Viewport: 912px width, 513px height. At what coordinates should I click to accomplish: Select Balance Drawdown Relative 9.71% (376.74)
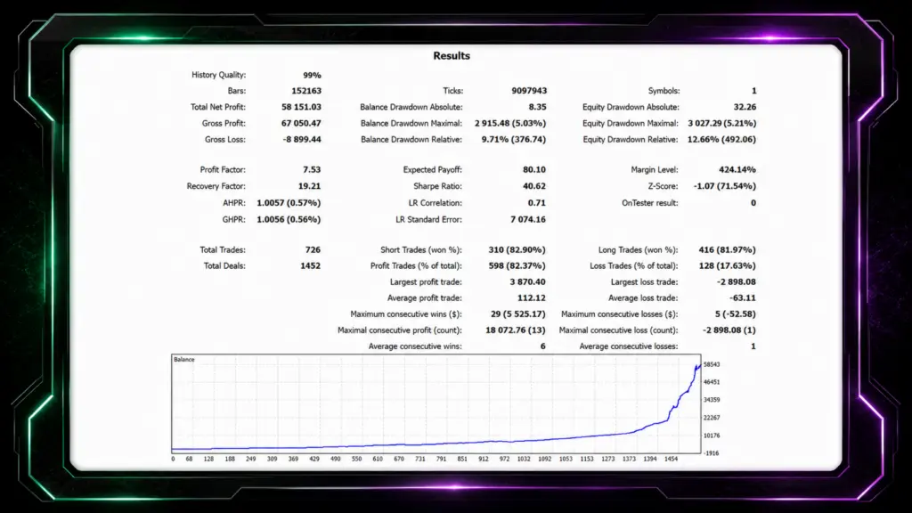pos(514,140)
